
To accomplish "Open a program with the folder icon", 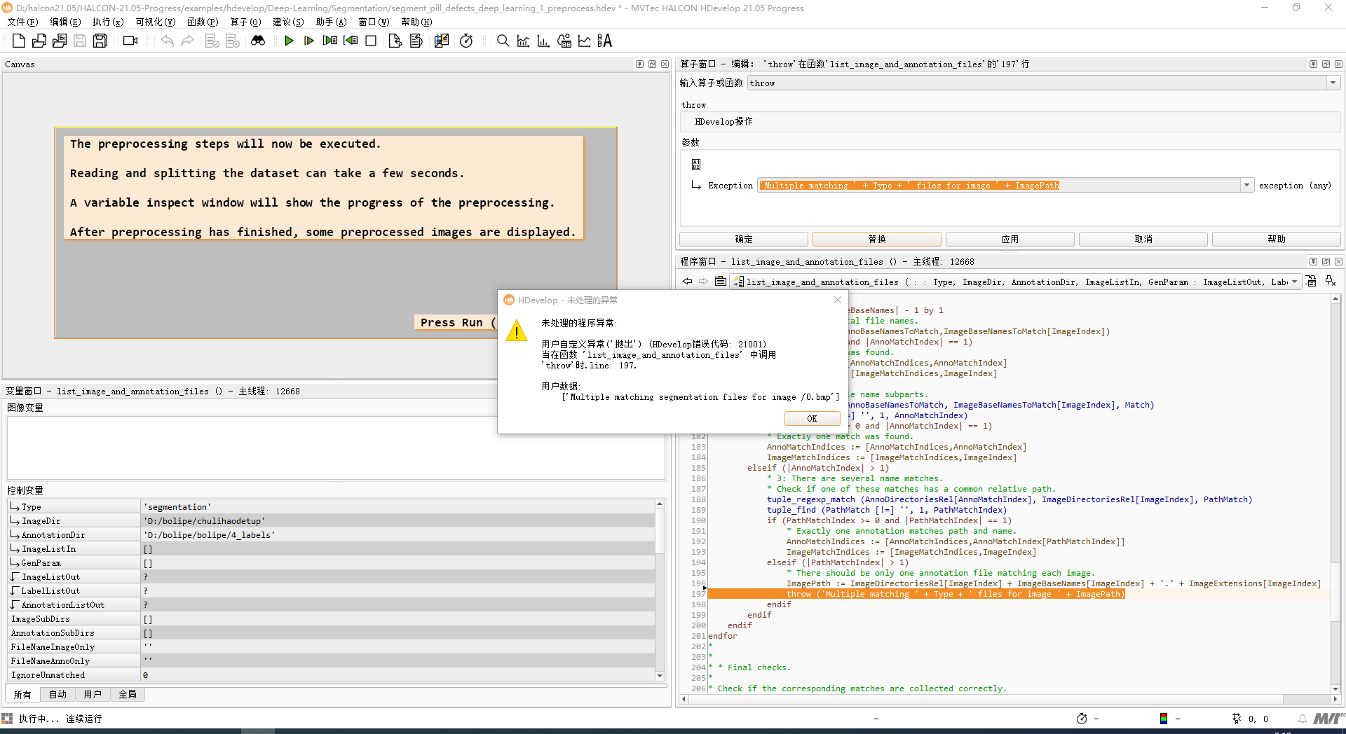I will pos(39,41).
